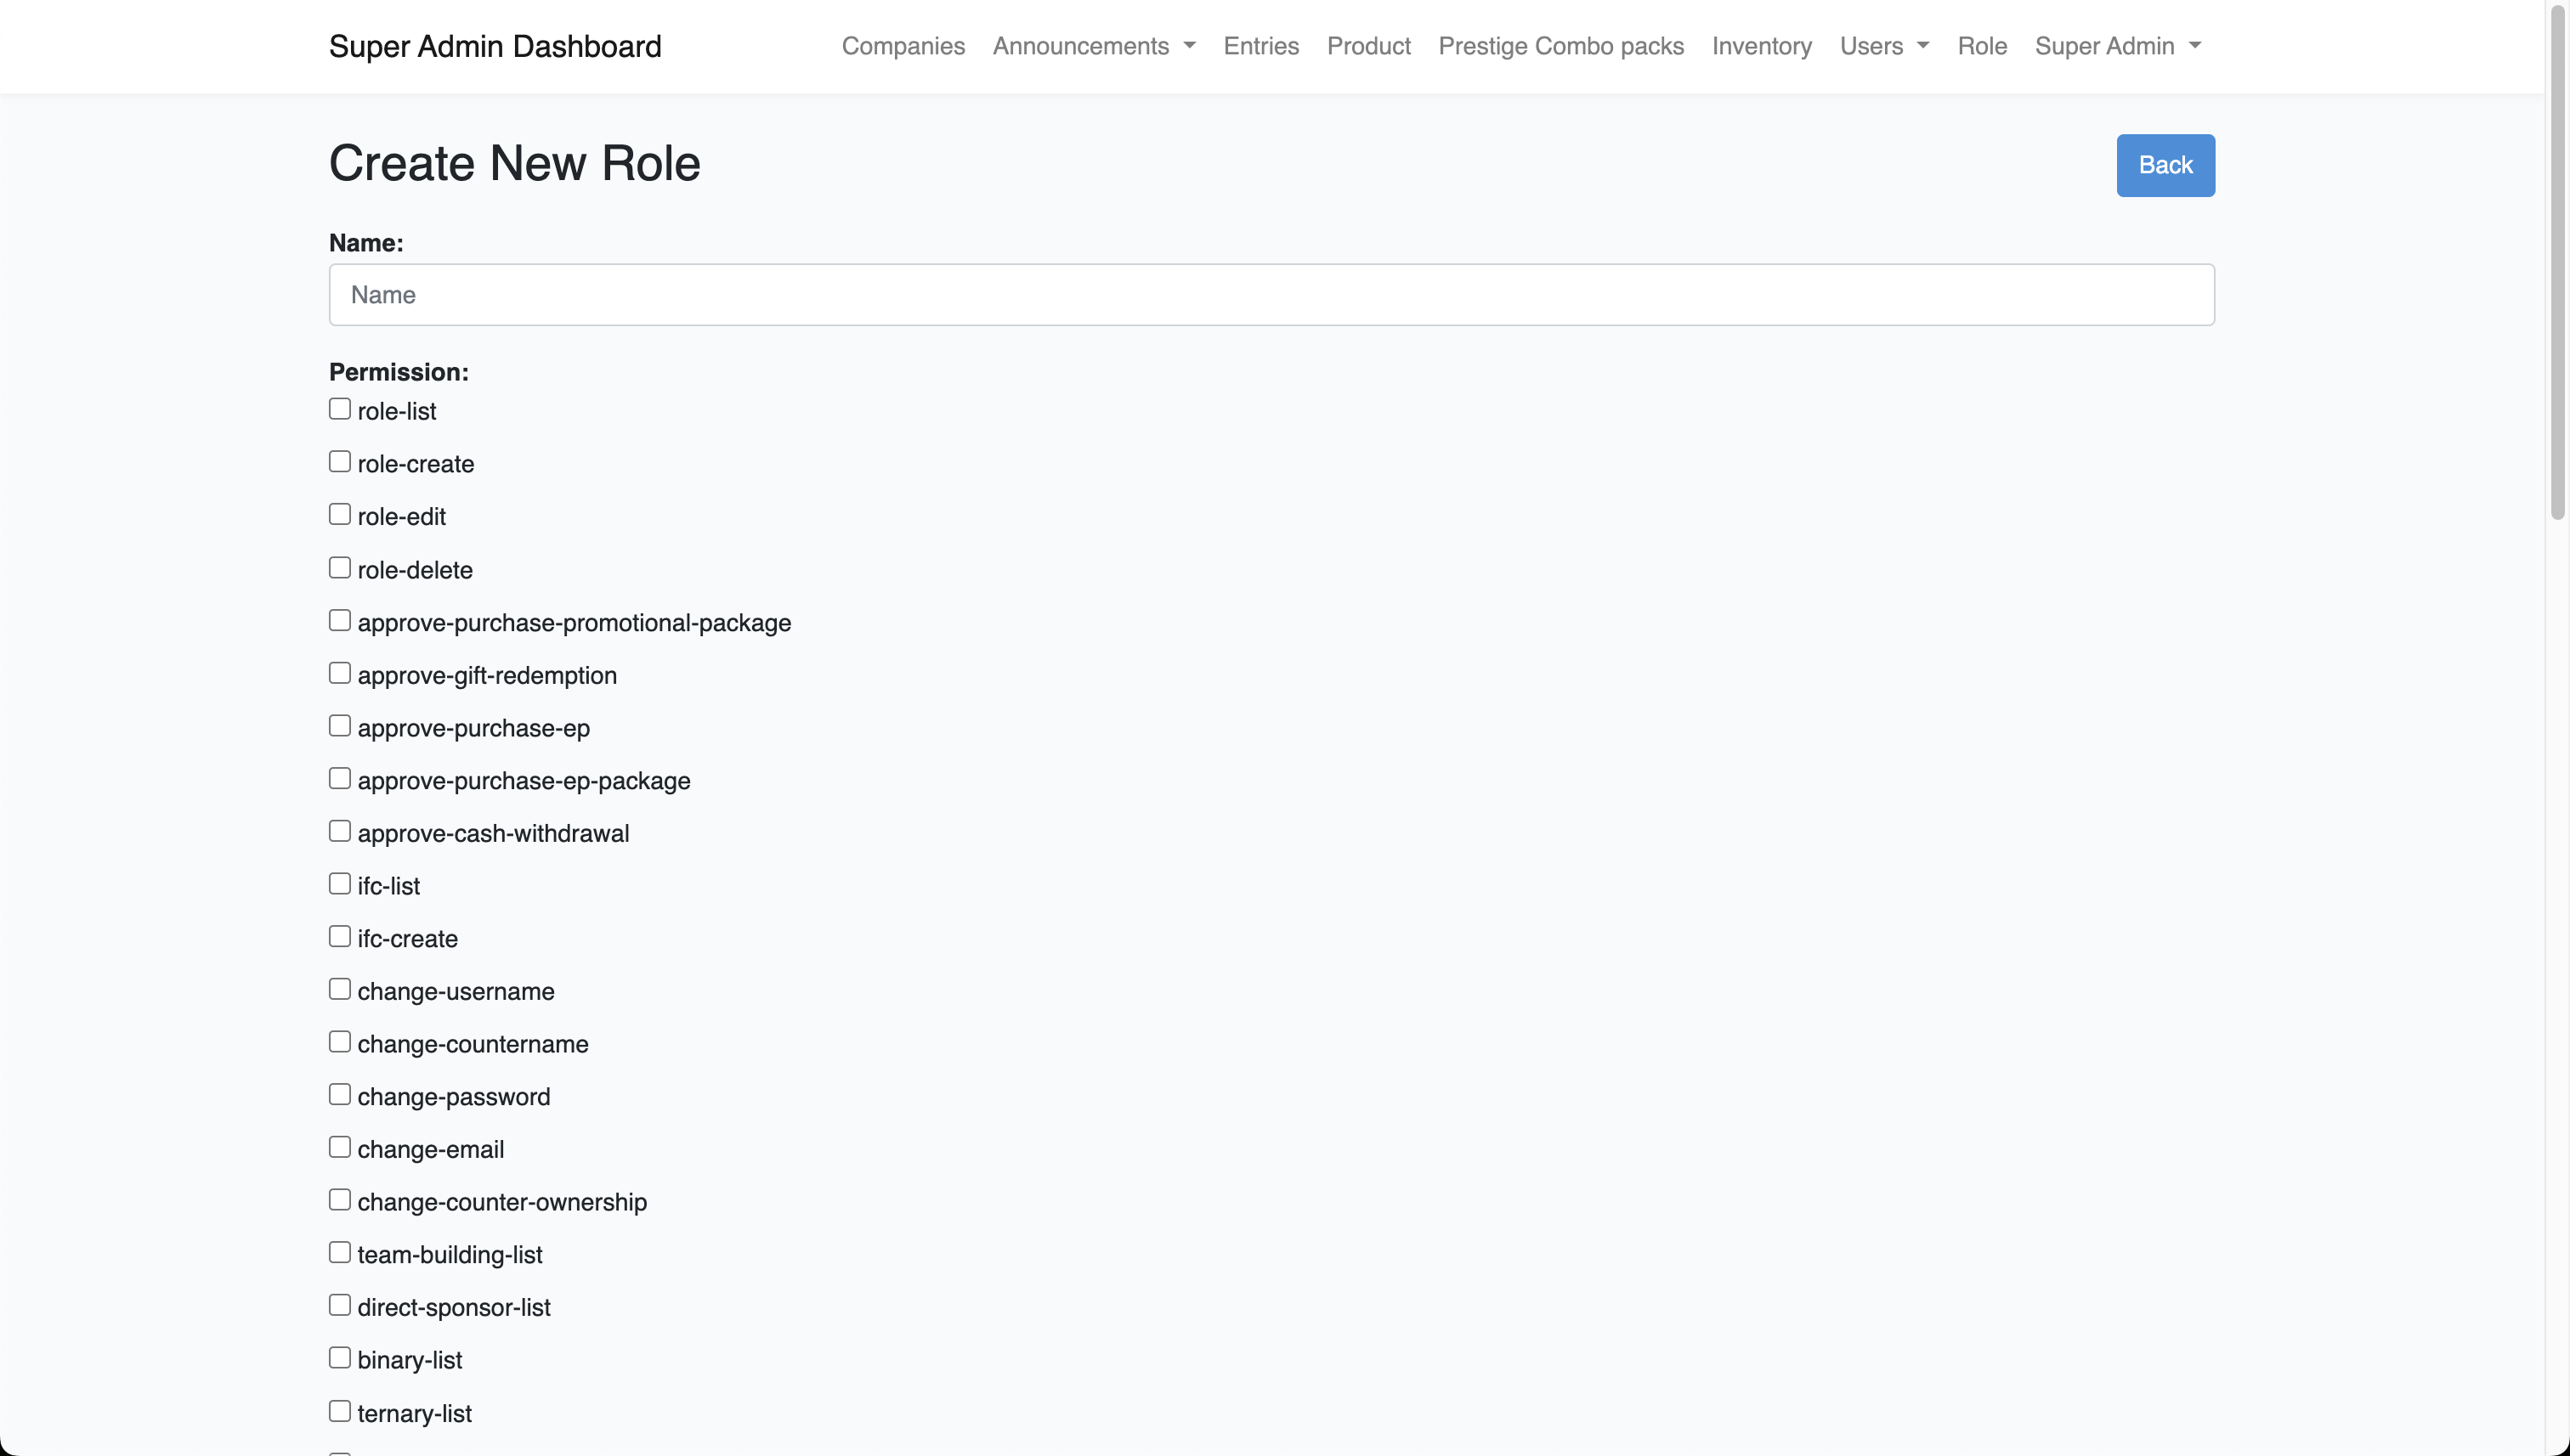Viewport: 2570px width, 1456px height.
Task: Check the role-list permission checkbox
Action: [340, 409]
